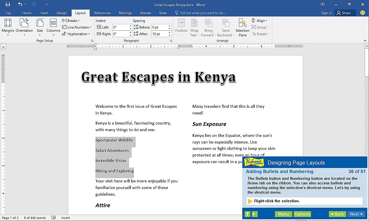Click the Next button in the tutorial panel
Viewport: 369px width, 221px height.
[356, 214]
